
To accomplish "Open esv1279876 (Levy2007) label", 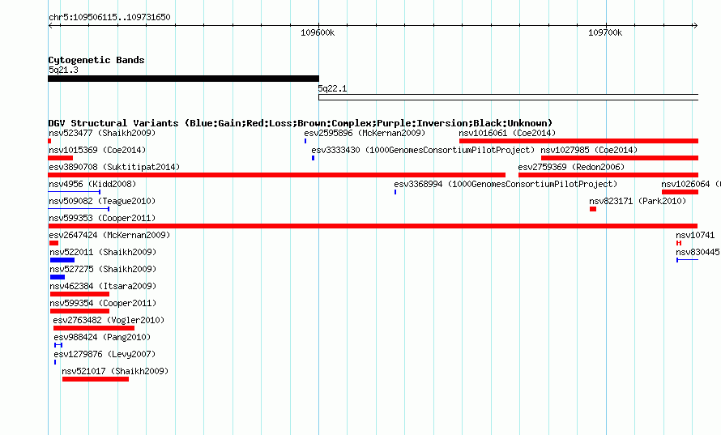I will 105,355.
